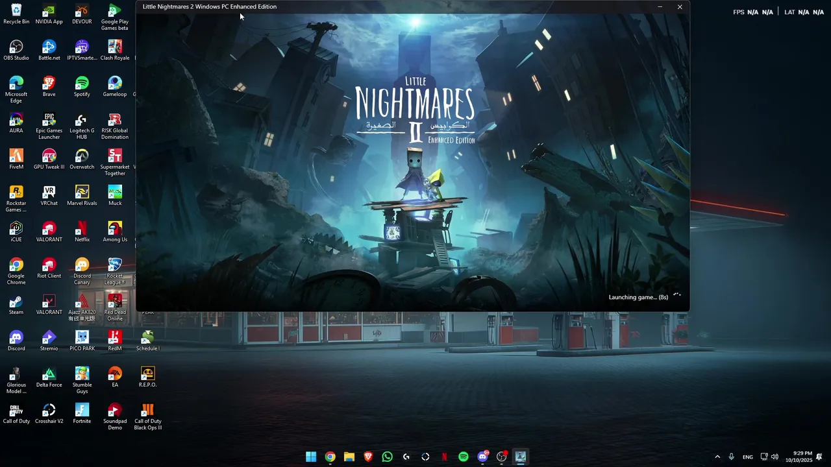Select the Supermarket Together desktop icon
831x467 pixels.
(115, 163)
